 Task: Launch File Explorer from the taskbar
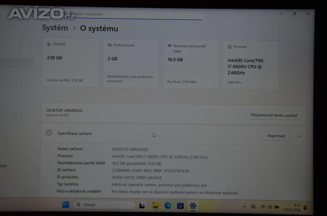155,205
